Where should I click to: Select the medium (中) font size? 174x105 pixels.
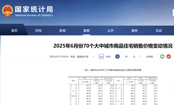click(x=126, y=57)
